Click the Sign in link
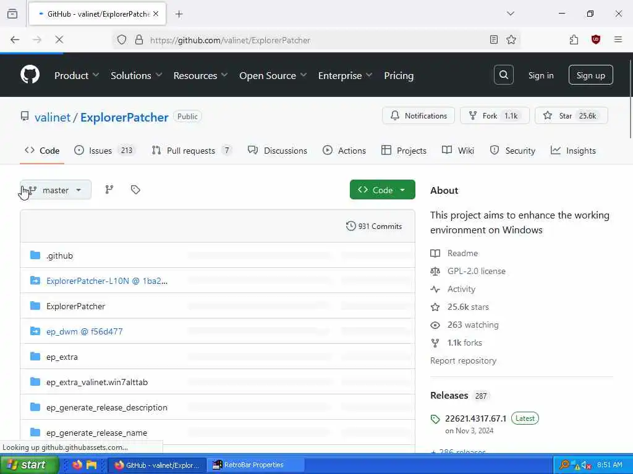Screen dimensions: 633x474 541,75
